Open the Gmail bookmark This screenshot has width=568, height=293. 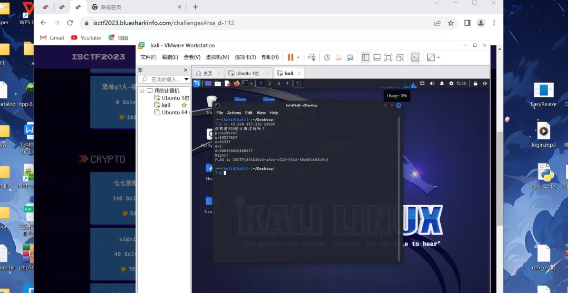52,38
